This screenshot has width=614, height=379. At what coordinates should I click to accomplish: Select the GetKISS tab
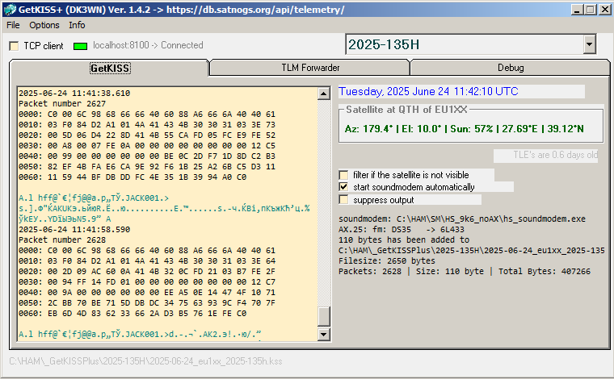(110, 68)
